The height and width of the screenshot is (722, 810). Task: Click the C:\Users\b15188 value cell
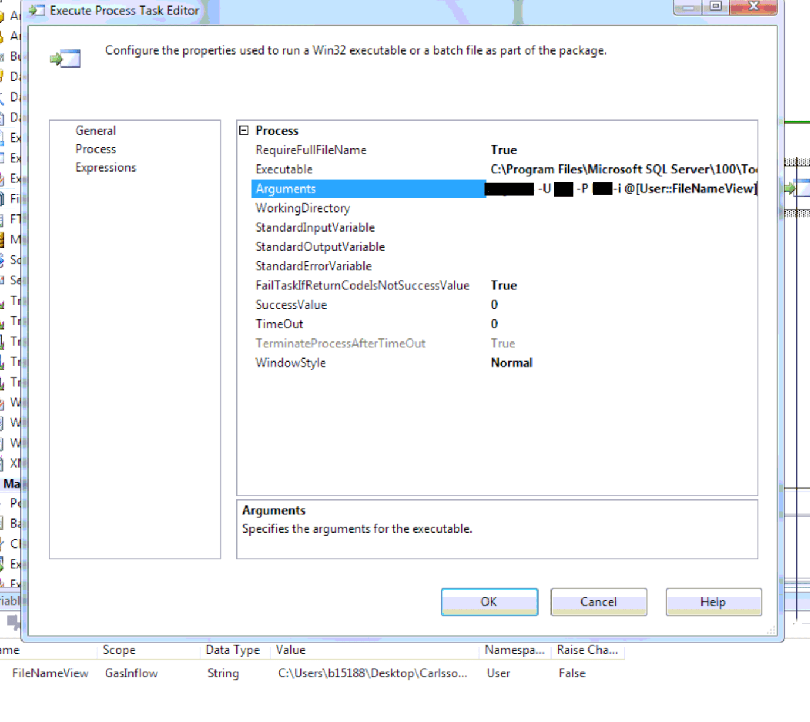(x=372, y=673)
